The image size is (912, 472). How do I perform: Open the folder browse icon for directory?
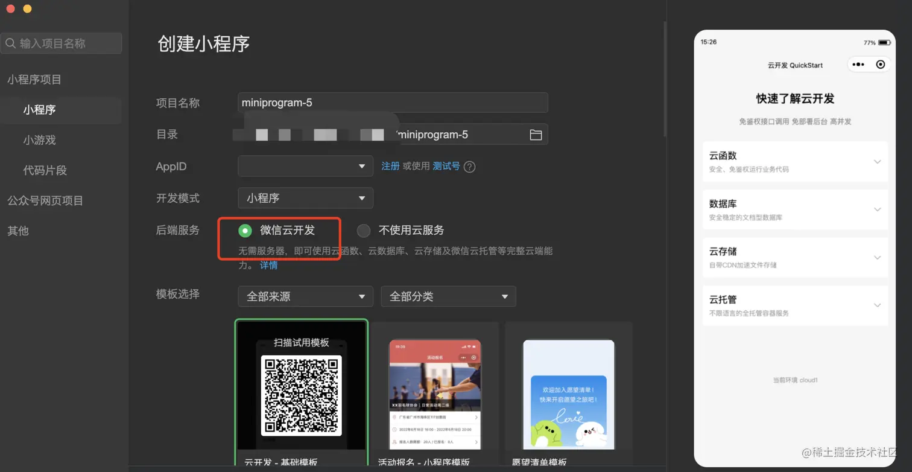tap(536, 135)
